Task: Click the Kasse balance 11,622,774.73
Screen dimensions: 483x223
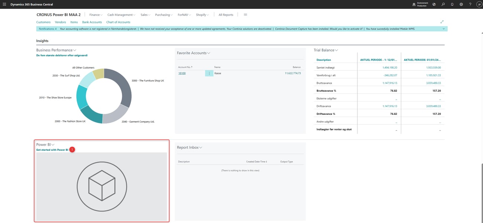Action: coord(293,73)
